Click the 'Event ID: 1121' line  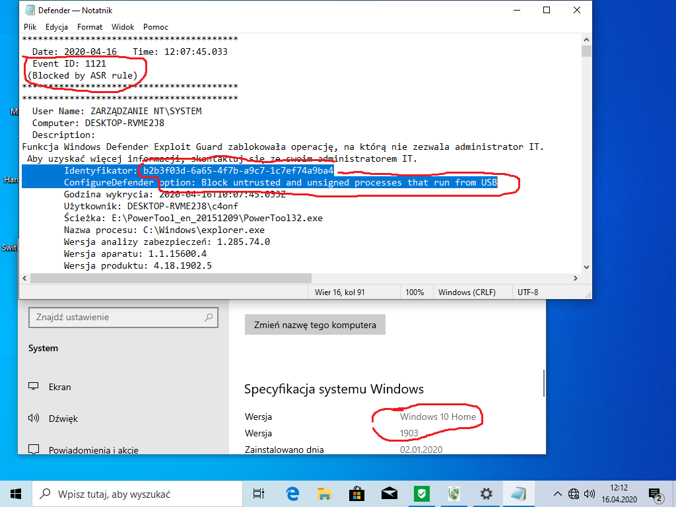69,63
